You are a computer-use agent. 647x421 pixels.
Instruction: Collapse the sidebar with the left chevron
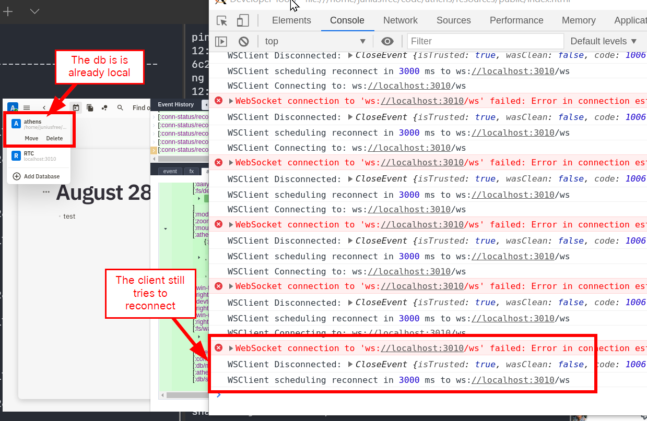click(x=44, y=108)
